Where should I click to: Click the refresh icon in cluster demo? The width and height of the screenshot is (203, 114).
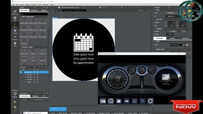150,101
